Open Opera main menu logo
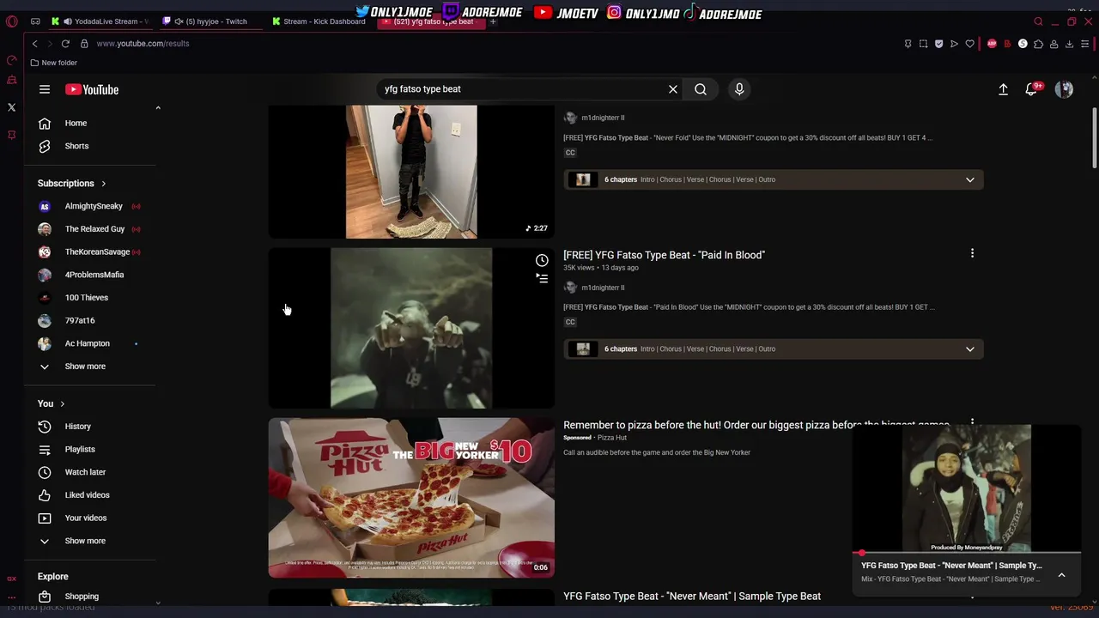1099x618 pixels. point(12,21)
